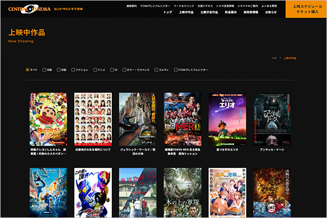Open シネマ会員情報 menu item

tap(225, 6)
